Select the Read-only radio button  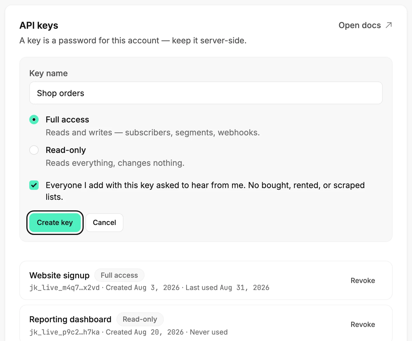click(34, 150)
